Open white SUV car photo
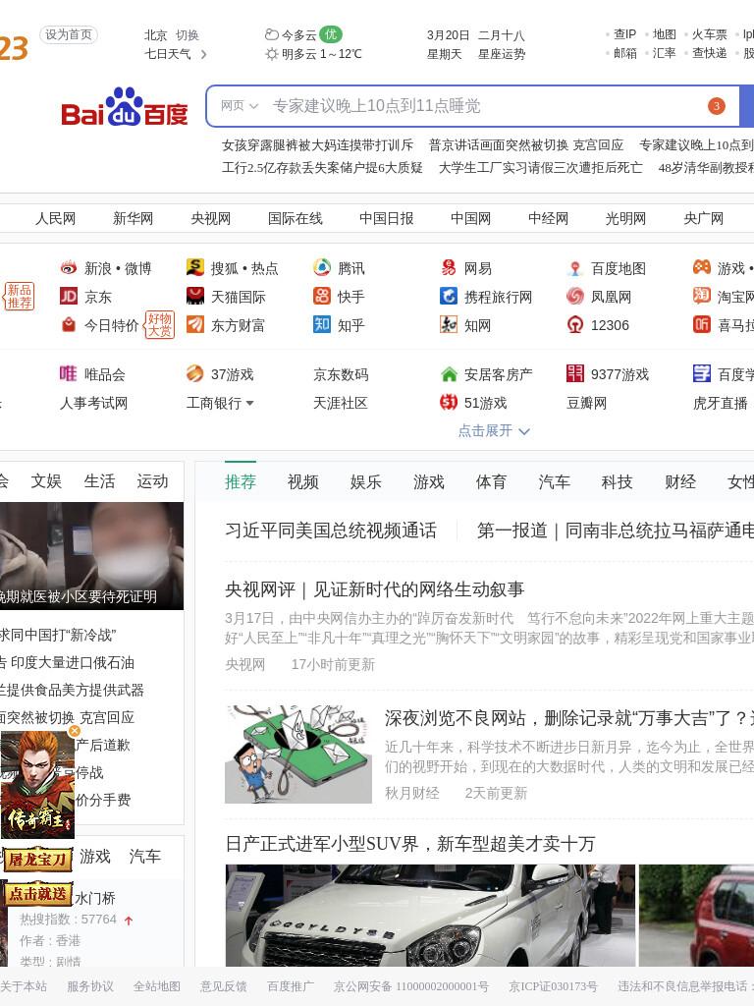The width and height of the screenshot is (754, 1006). click(430, 916)
